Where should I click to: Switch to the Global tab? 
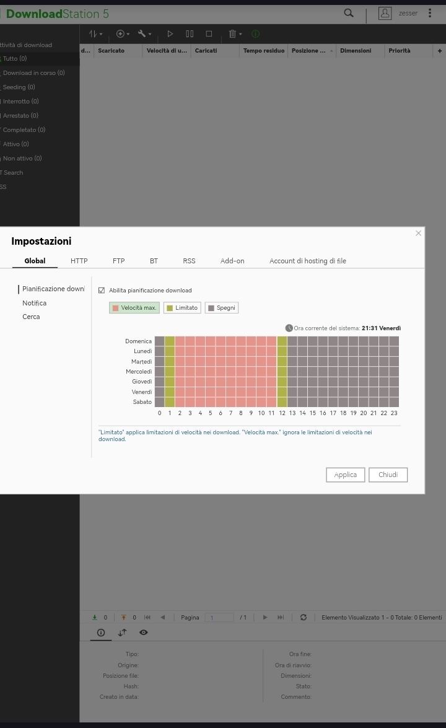click(35, 261)
